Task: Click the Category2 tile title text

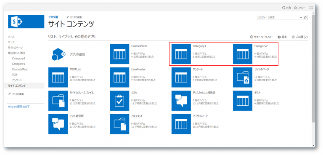Action: pyautogui.click(x=261, y=46)
